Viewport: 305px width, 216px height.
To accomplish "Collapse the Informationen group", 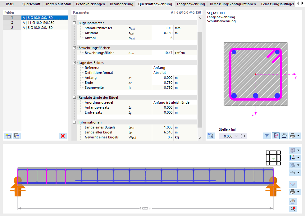I will 74,122.
